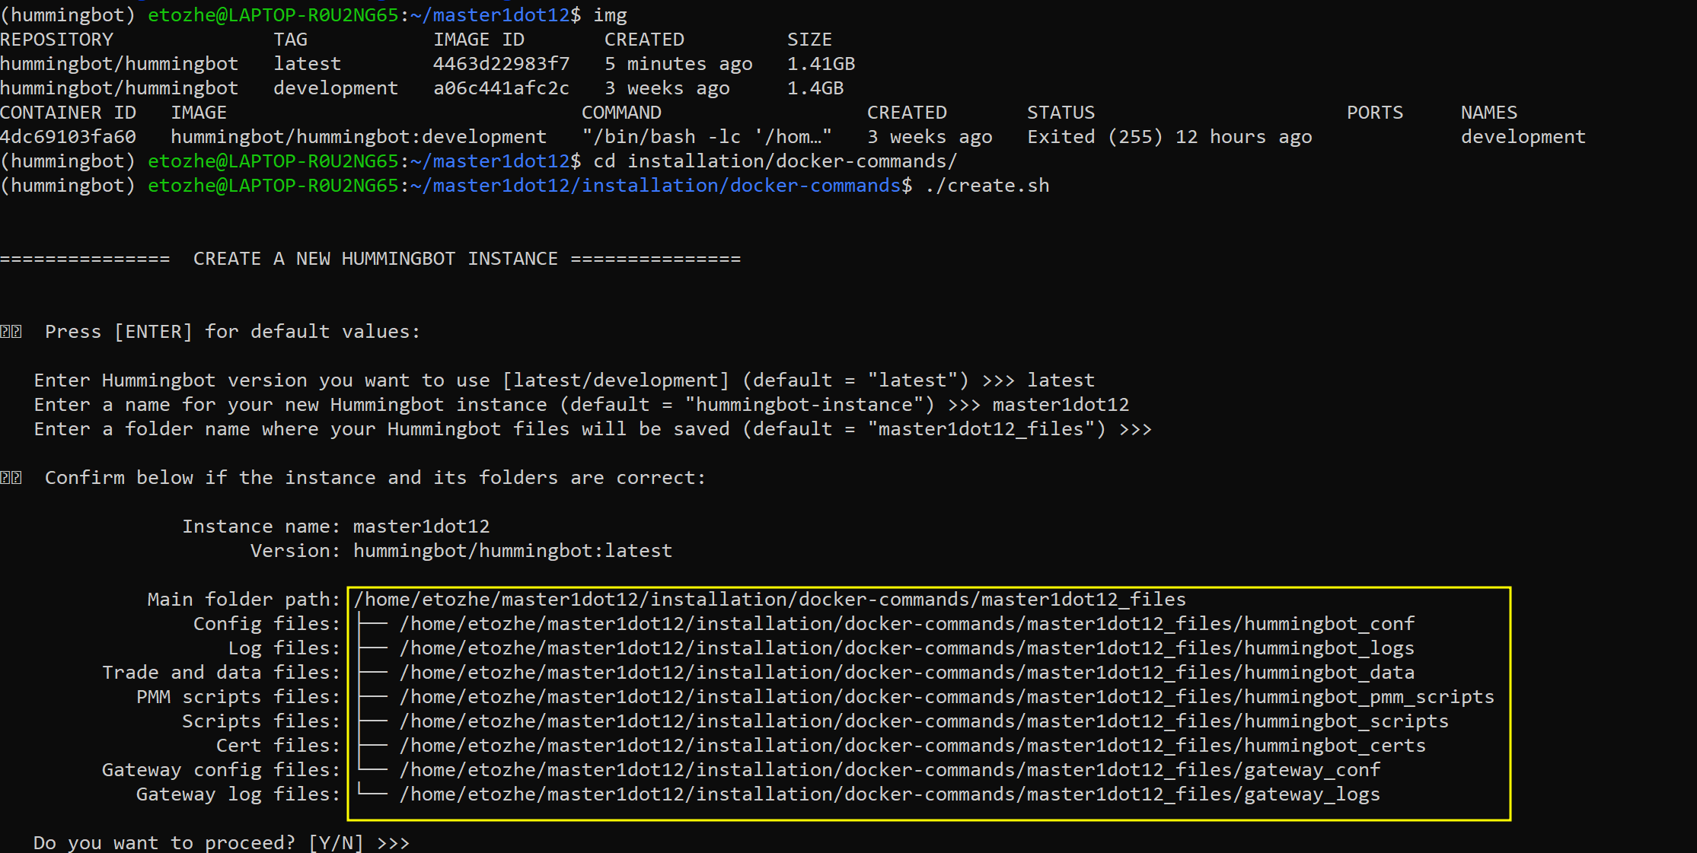Select the gateway_logs path at list bottom
Viewport: 1697px width, 853px height.
tap(889, 794)
